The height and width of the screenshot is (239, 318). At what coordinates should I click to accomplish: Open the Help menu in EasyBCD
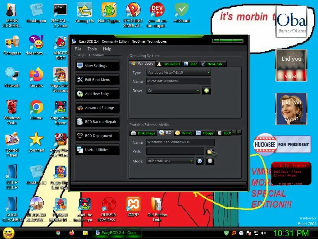click(x=107, y=49)
